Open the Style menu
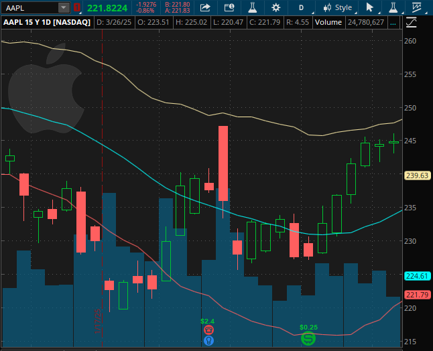The height and width of the screenshot is (351, 433). pos(337,7)
